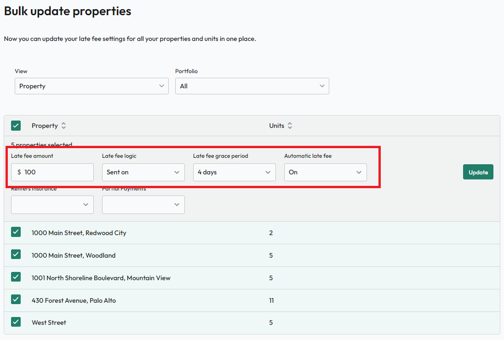
Task: Uncheck the West Street property
Action: 16,322
